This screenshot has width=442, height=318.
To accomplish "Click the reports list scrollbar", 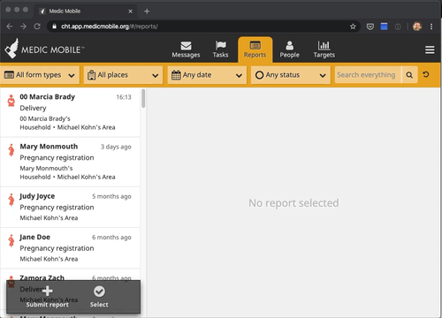I will 143,99.
